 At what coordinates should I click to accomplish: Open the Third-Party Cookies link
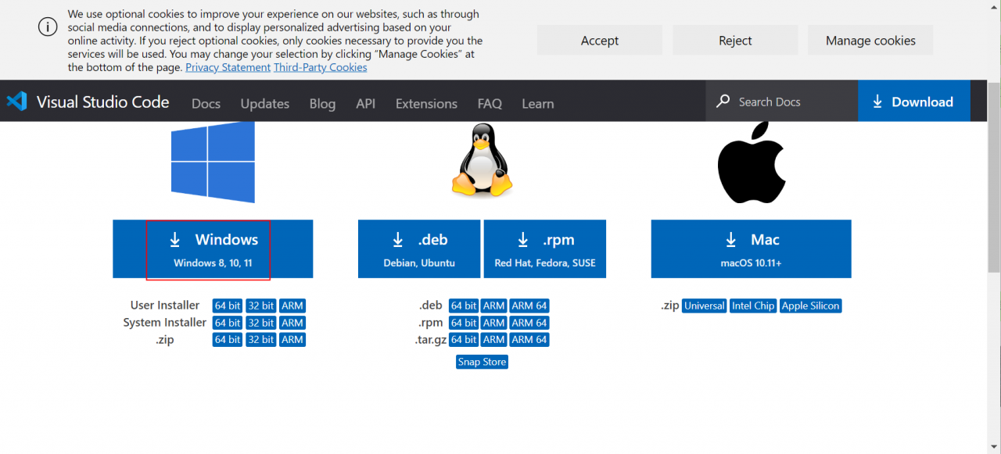coord(320,67)
